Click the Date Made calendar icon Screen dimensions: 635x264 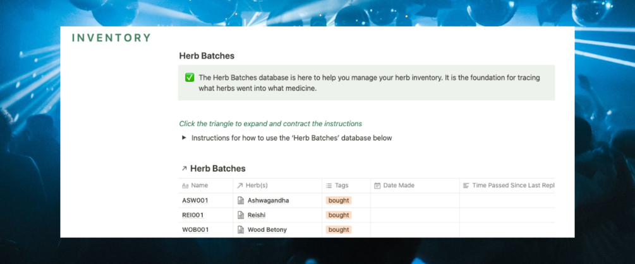point(377,186)
